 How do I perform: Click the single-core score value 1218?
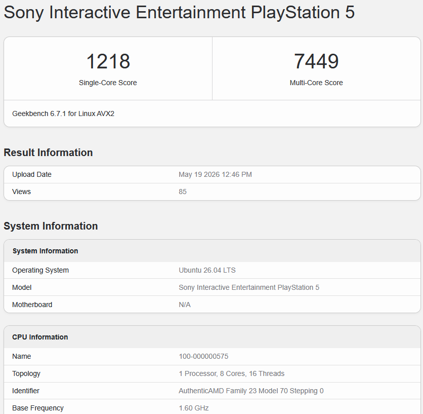pos(108,61)
